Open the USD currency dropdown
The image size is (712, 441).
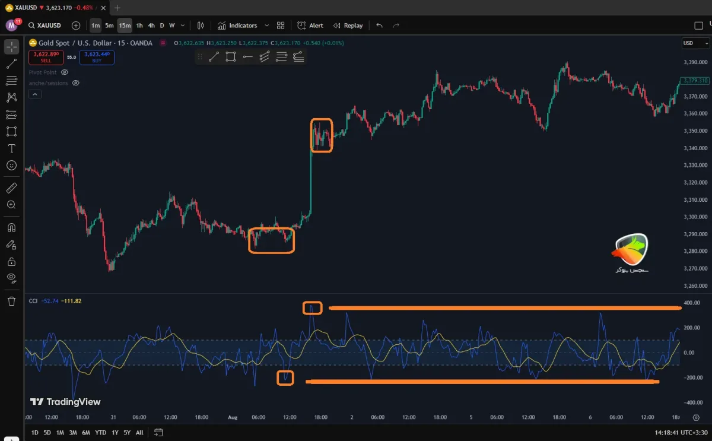pyautogui.click(x=695, y=43)
